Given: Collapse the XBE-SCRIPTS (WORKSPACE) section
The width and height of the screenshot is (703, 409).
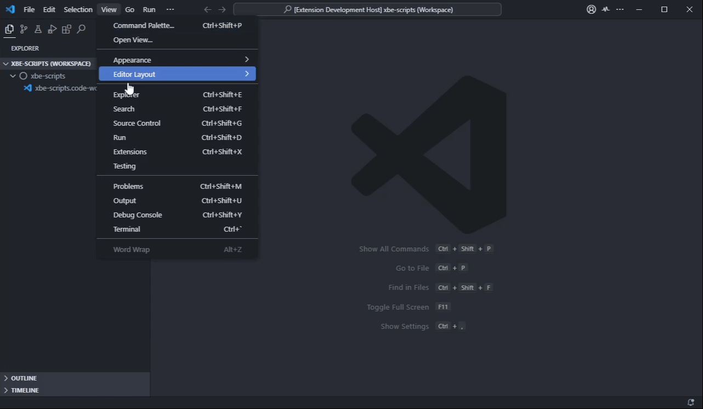Looking at the screenshot, I should pos(48,64).
